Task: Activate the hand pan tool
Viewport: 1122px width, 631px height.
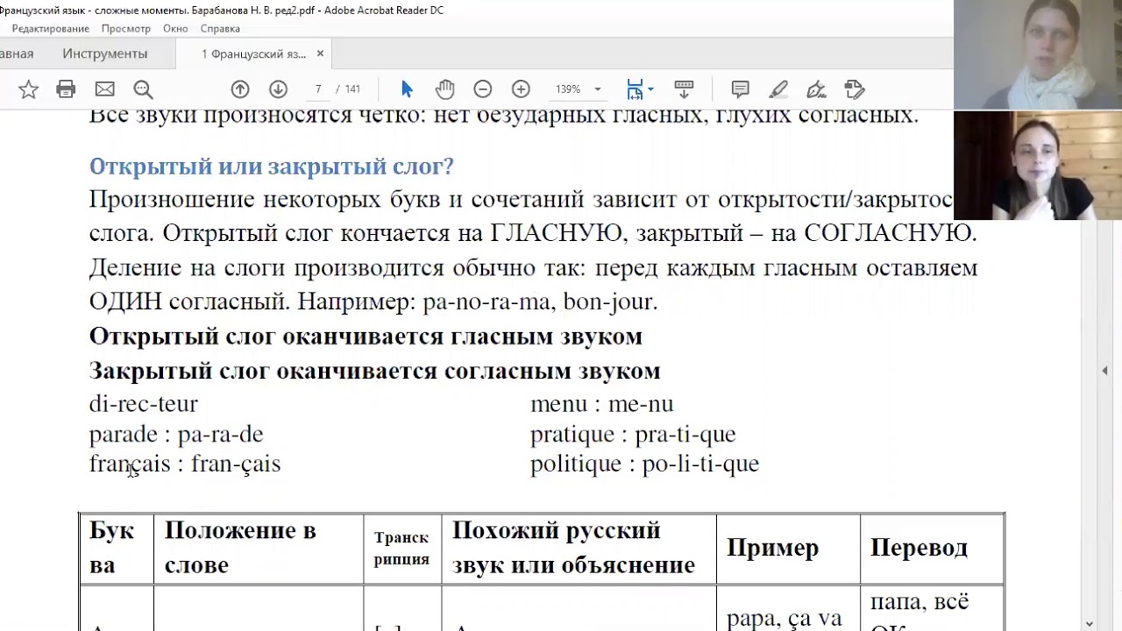Action: click(445, 89)
